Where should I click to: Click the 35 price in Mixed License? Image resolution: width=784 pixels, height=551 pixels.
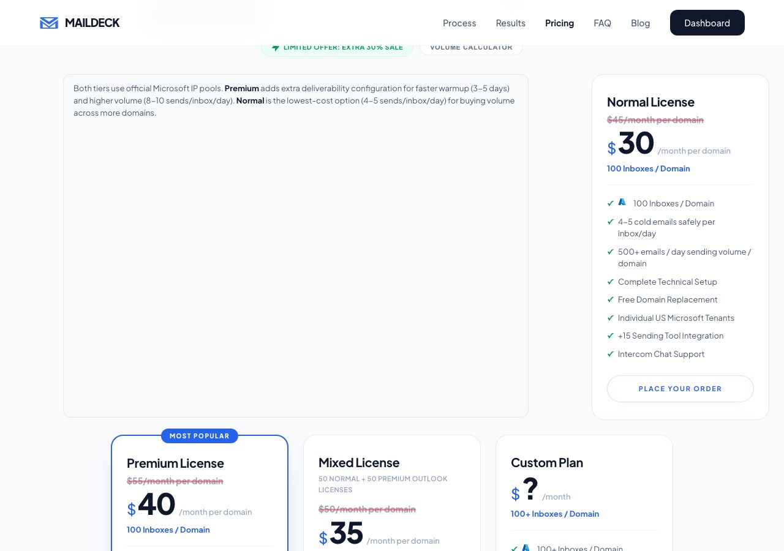[347, 533]
